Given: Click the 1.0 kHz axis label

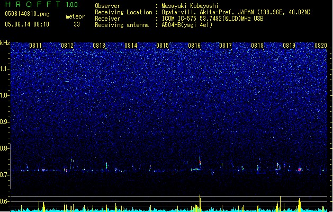Looking at the screenshot, I should [x=5, y=95].
